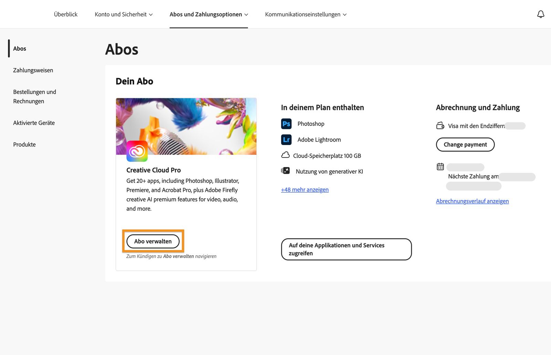This screenshot has height=355, width=551.
Task: Open Aktivierte Geräte in the sidebar
Action: click(x=34, y=123)
